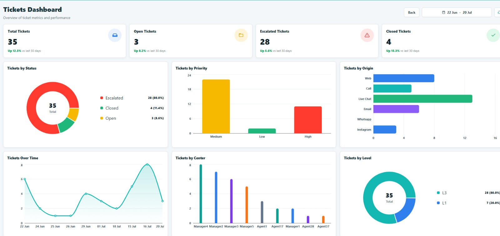Click the Tickets Dashboard heading
The image size is (500, 236).
[32, 10]
